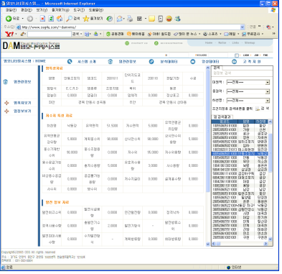Image resolution: width=282 pixels, height=274 pixels.
Task: Open the first 전체 dropdown in search panel
Action: point(268,83)
